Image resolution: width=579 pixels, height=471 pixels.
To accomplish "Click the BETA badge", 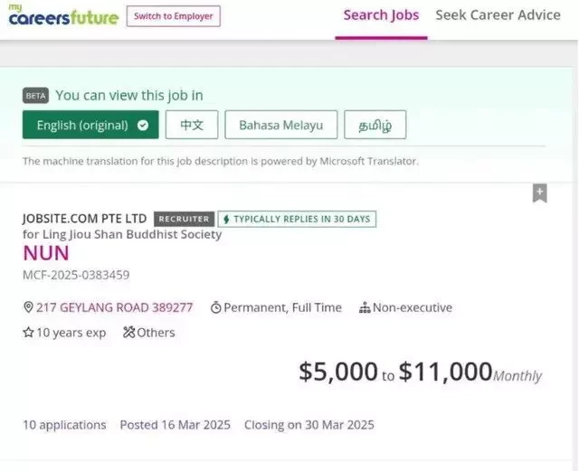I will (35, 96).
